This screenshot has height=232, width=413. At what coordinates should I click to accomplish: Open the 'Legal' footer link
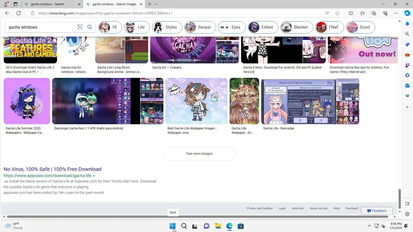click(x=282, y=208)
